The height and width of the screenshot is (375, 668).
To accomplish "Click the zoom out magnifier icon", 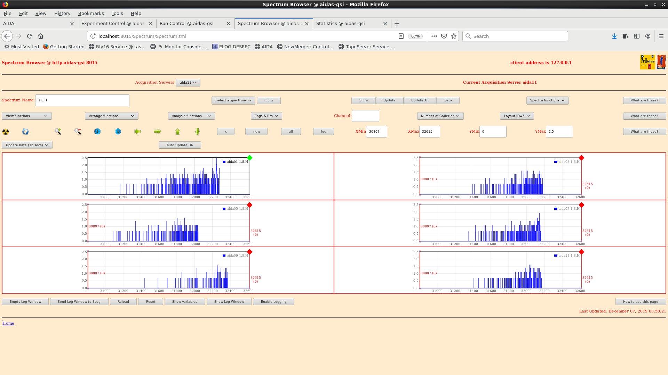I will tap(78, 131).
